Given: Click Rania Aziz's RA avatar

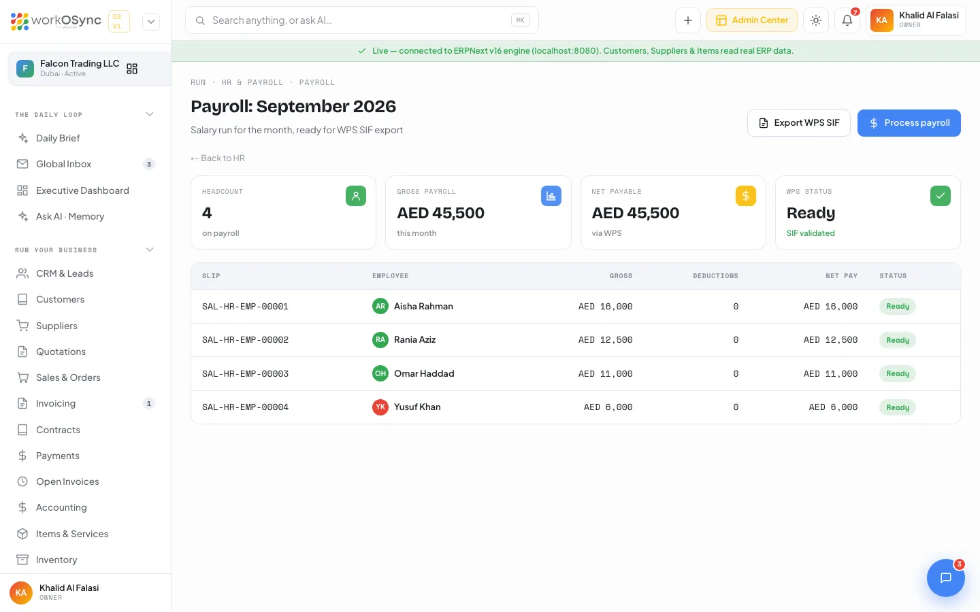Looking at the screenshot, I should click(x=380, y=339).
